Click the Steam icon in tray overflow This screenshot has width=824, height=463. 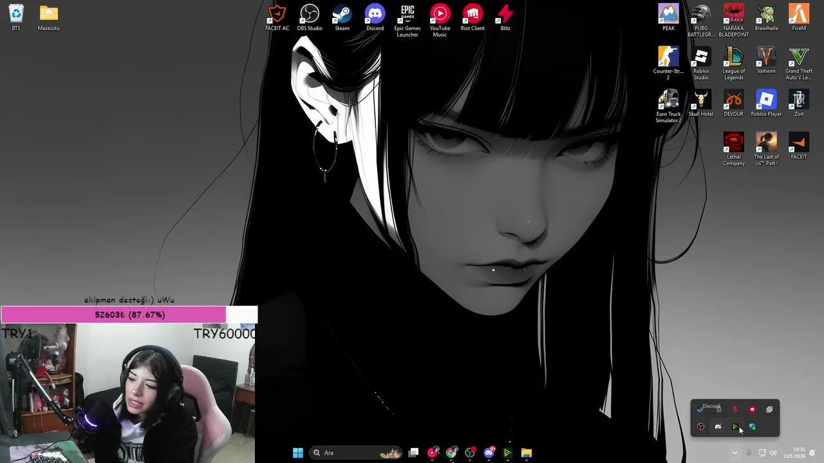pos(700,409)
